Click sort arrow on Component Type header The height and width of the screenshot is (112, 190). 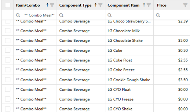coord(96,5)
